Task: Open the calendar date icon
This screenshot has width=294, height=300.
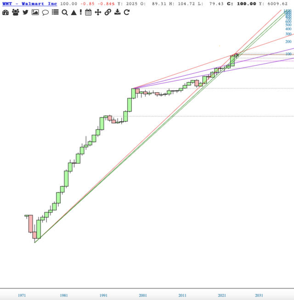Action: [88, 12]
